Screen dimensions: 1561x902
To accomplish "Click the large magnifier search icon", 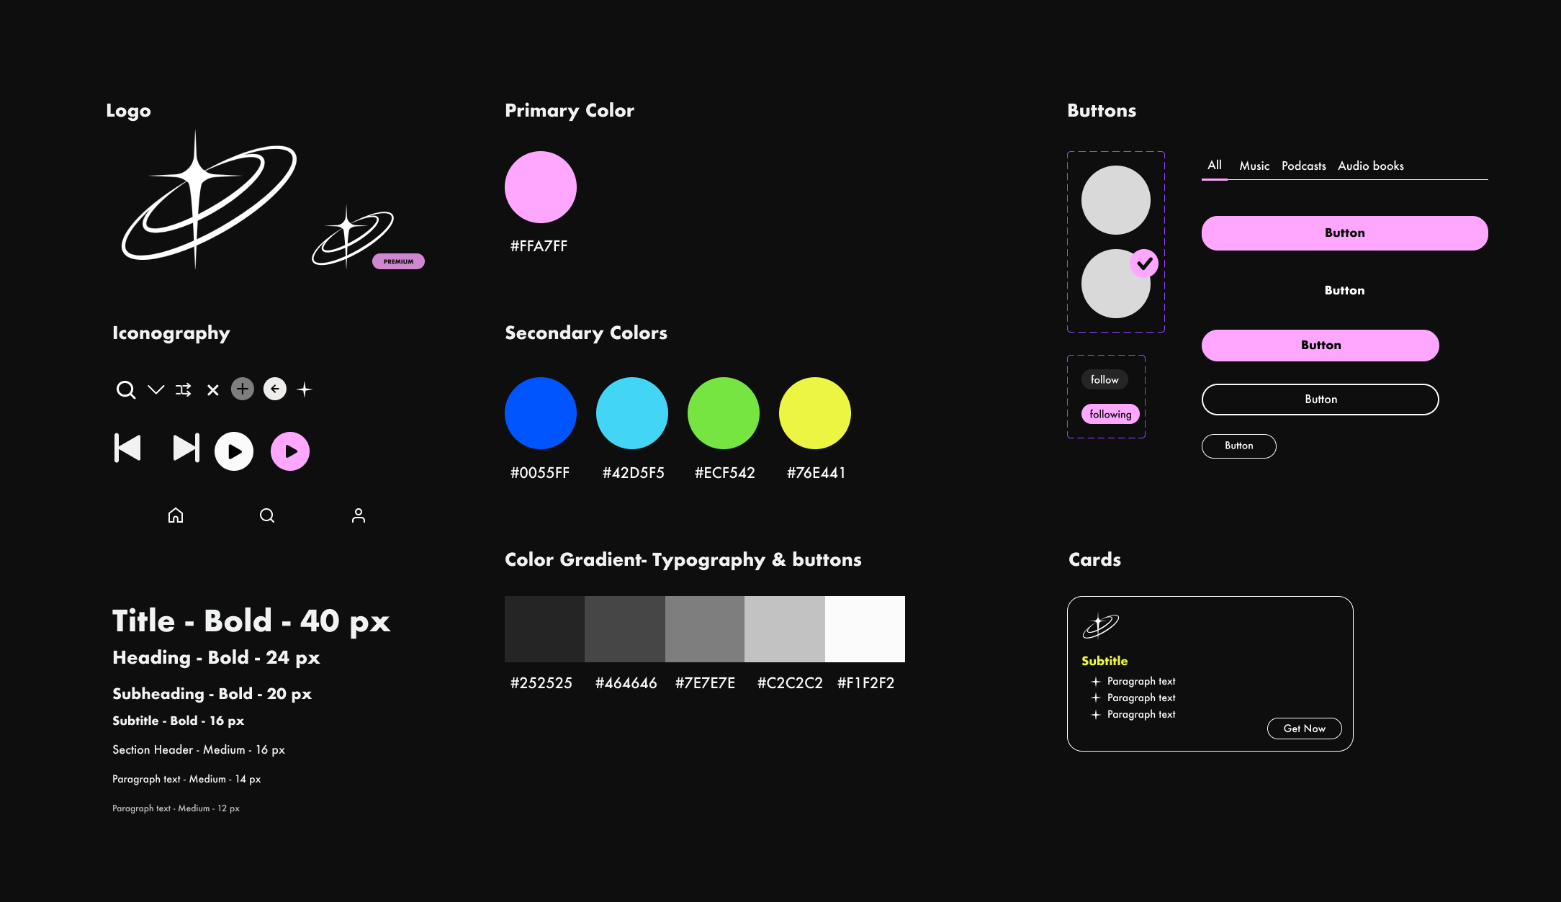I will (x=126, y=389).
